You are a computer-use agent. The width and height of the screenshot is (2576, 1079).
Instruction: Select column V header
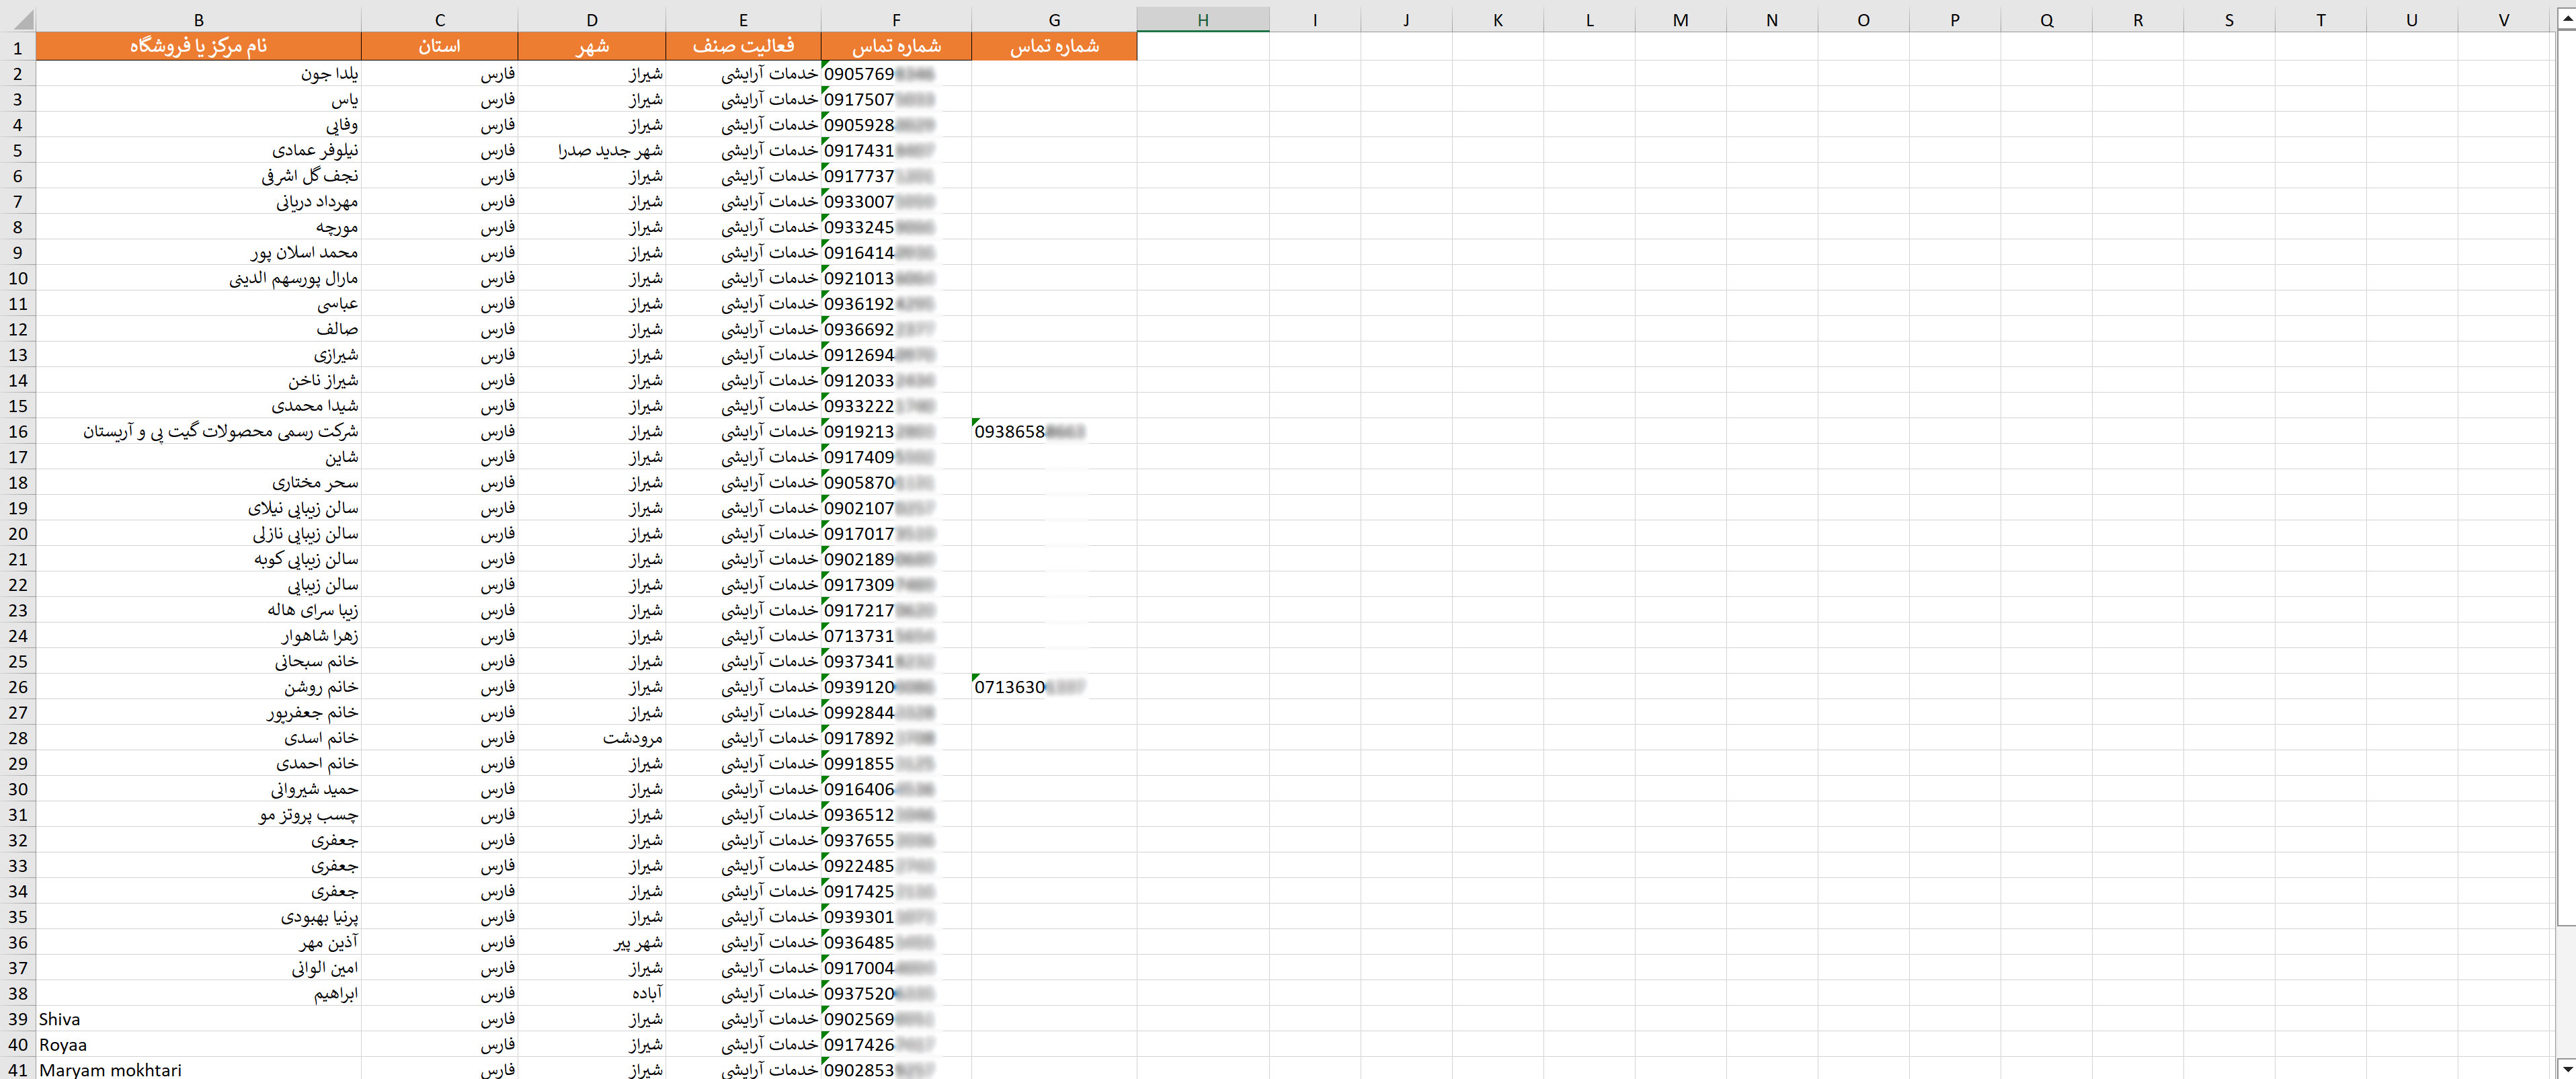pos(2504,19)
